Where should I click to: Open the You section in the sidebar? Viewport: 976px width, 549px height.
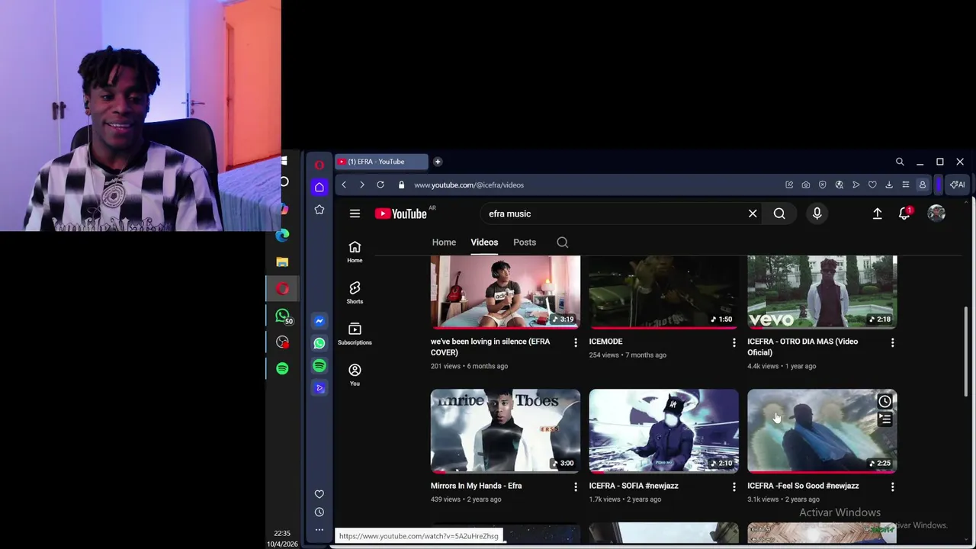tap(355, 374)
